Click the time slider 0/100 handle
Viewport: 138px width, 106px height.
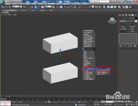pyautogui.click(x=9, y=96)
